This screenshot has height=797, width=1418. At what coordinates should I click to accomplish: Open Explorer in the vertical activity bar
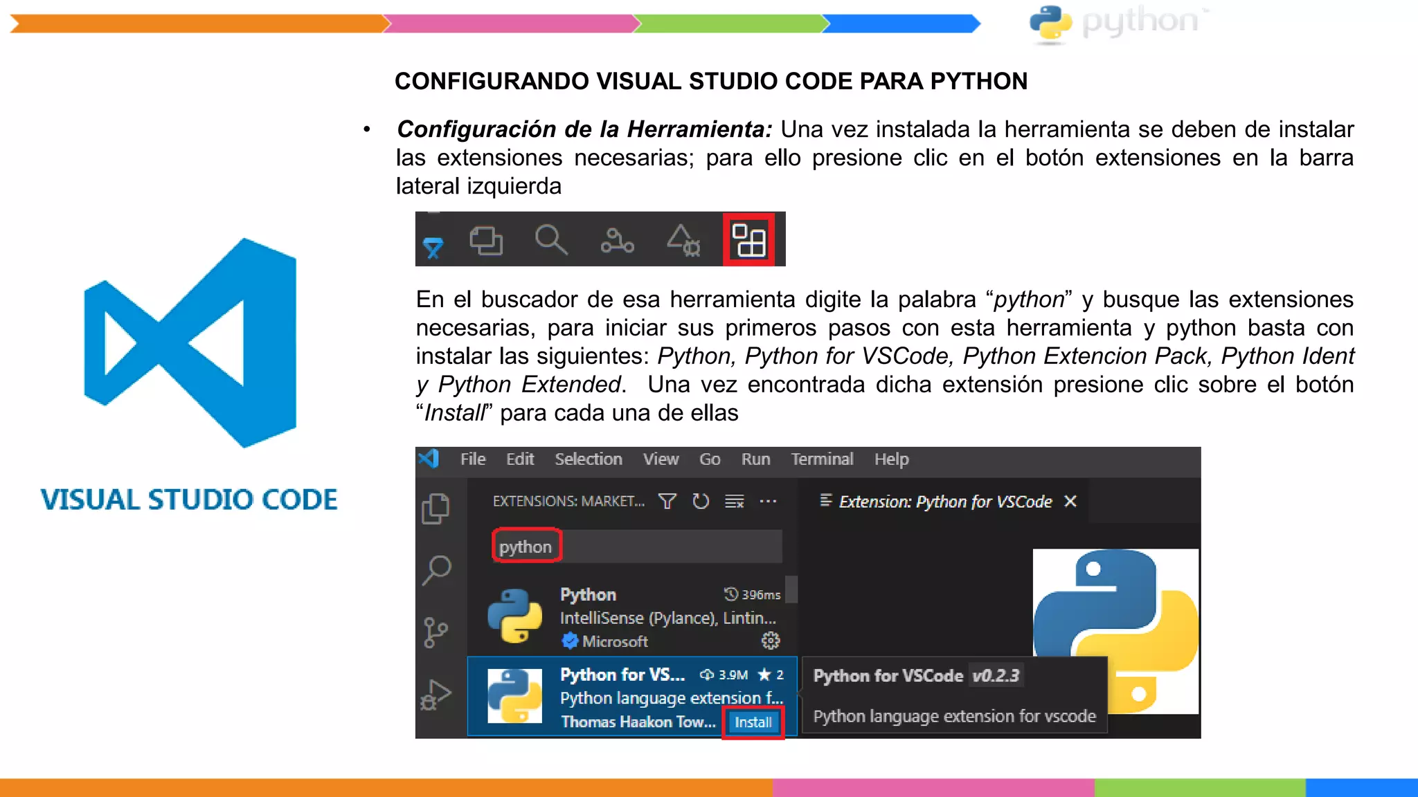(x=436, y=509)
